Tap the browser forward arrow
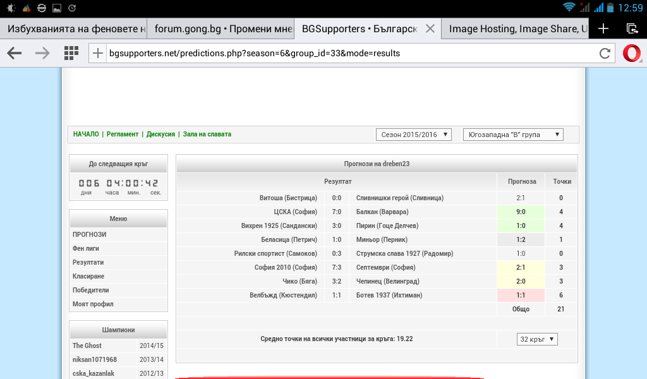Image resolution: width=647 pixels, height=379 pixels. click(42, 53)
